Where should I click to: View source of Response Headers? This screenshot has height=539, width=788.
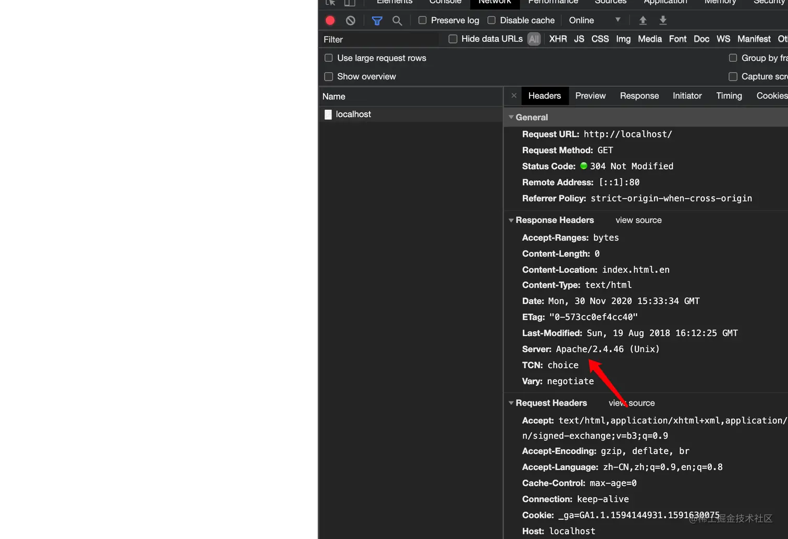click(638, 220)
